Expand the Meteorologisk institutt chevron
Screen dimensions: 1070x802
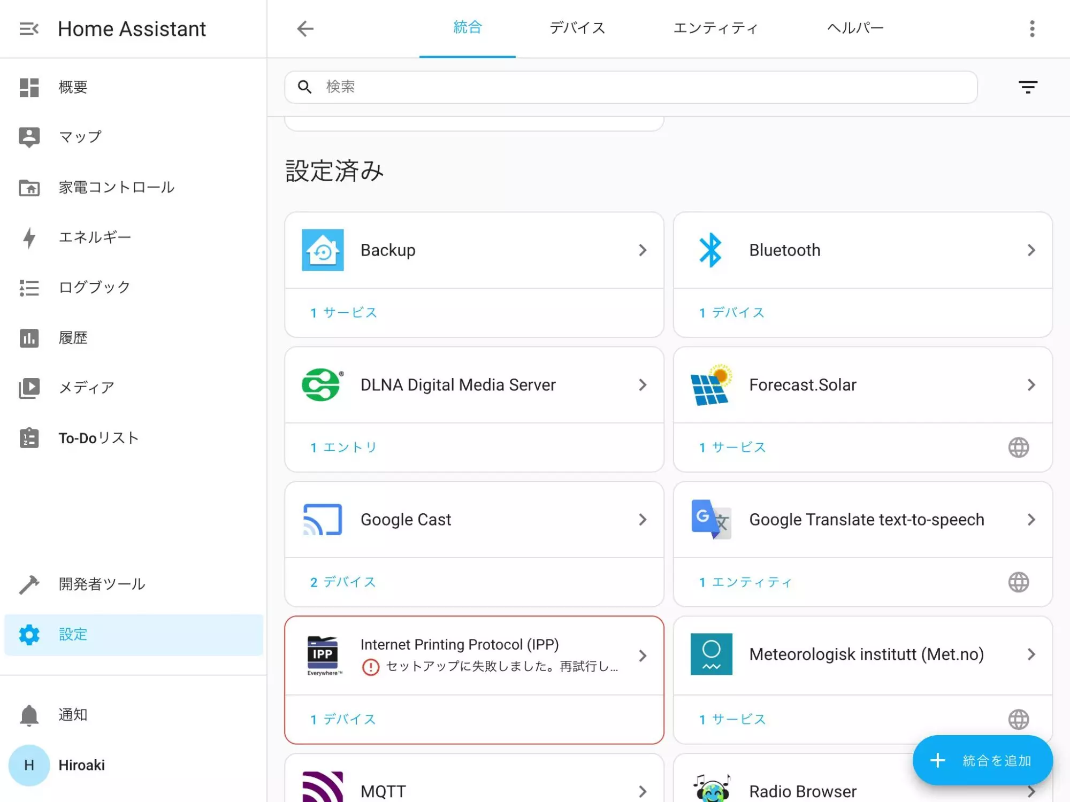1031,654
